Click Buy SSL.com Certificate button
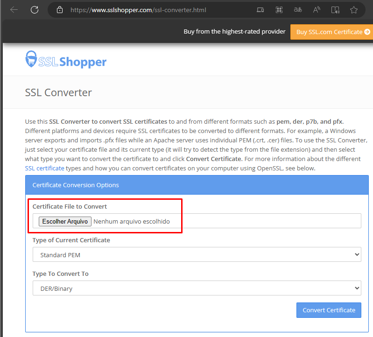373x337 pixels. [331, 32]
